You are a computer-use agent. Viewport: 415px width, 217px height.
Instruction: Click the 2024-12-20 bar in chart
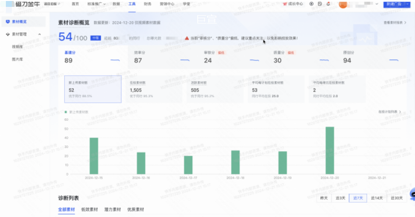click(330, 150)
